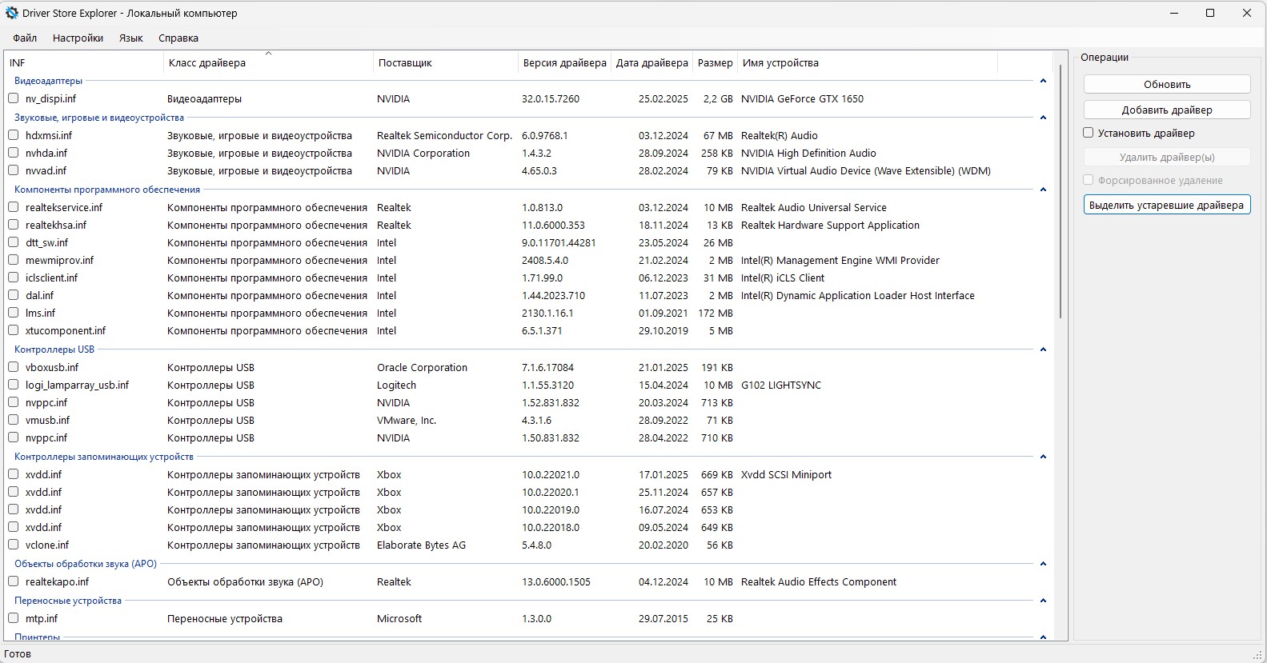Open the Справка menu
This screenshot has height=663, width=1267.
178,38
